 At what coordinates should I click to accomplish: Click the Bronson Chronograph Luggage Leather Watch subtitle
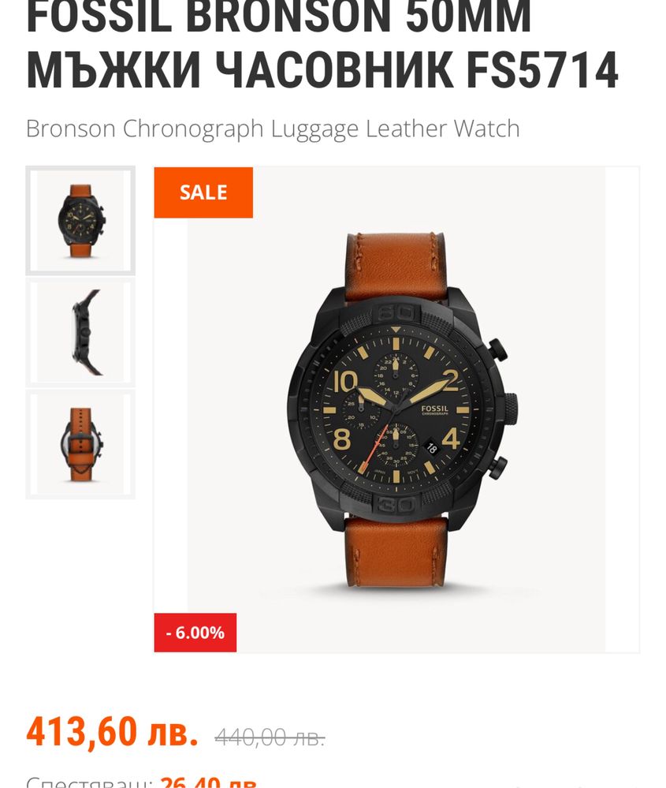[x=273, y=129]
